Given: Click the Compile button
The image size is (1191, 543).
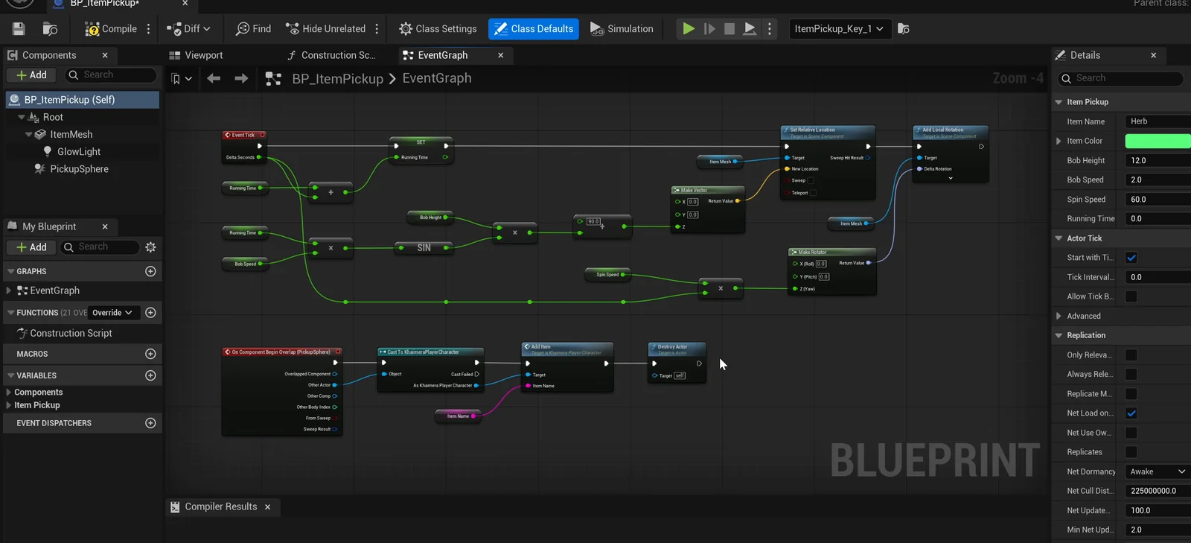Looking at the screenshot, I should (111, 29).
